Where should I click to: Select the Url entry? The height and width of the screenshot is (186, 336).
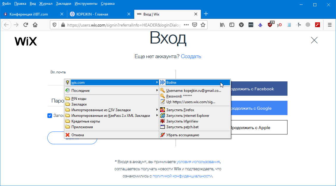[195, 102]
